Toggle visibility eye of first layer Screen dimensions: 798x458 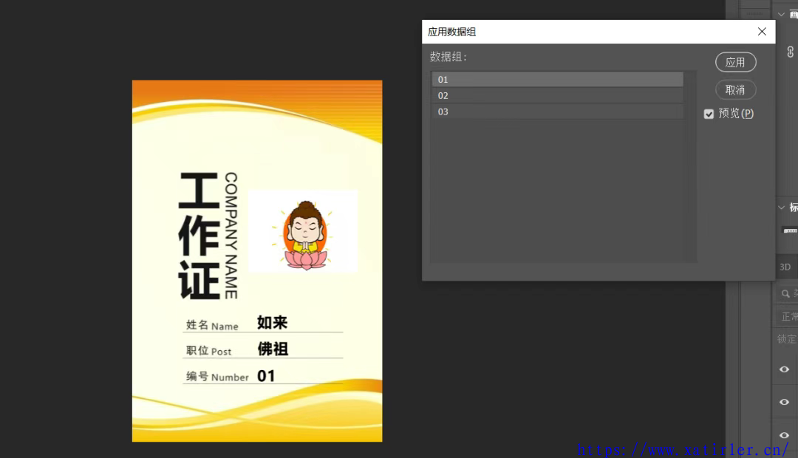[784, 369]
